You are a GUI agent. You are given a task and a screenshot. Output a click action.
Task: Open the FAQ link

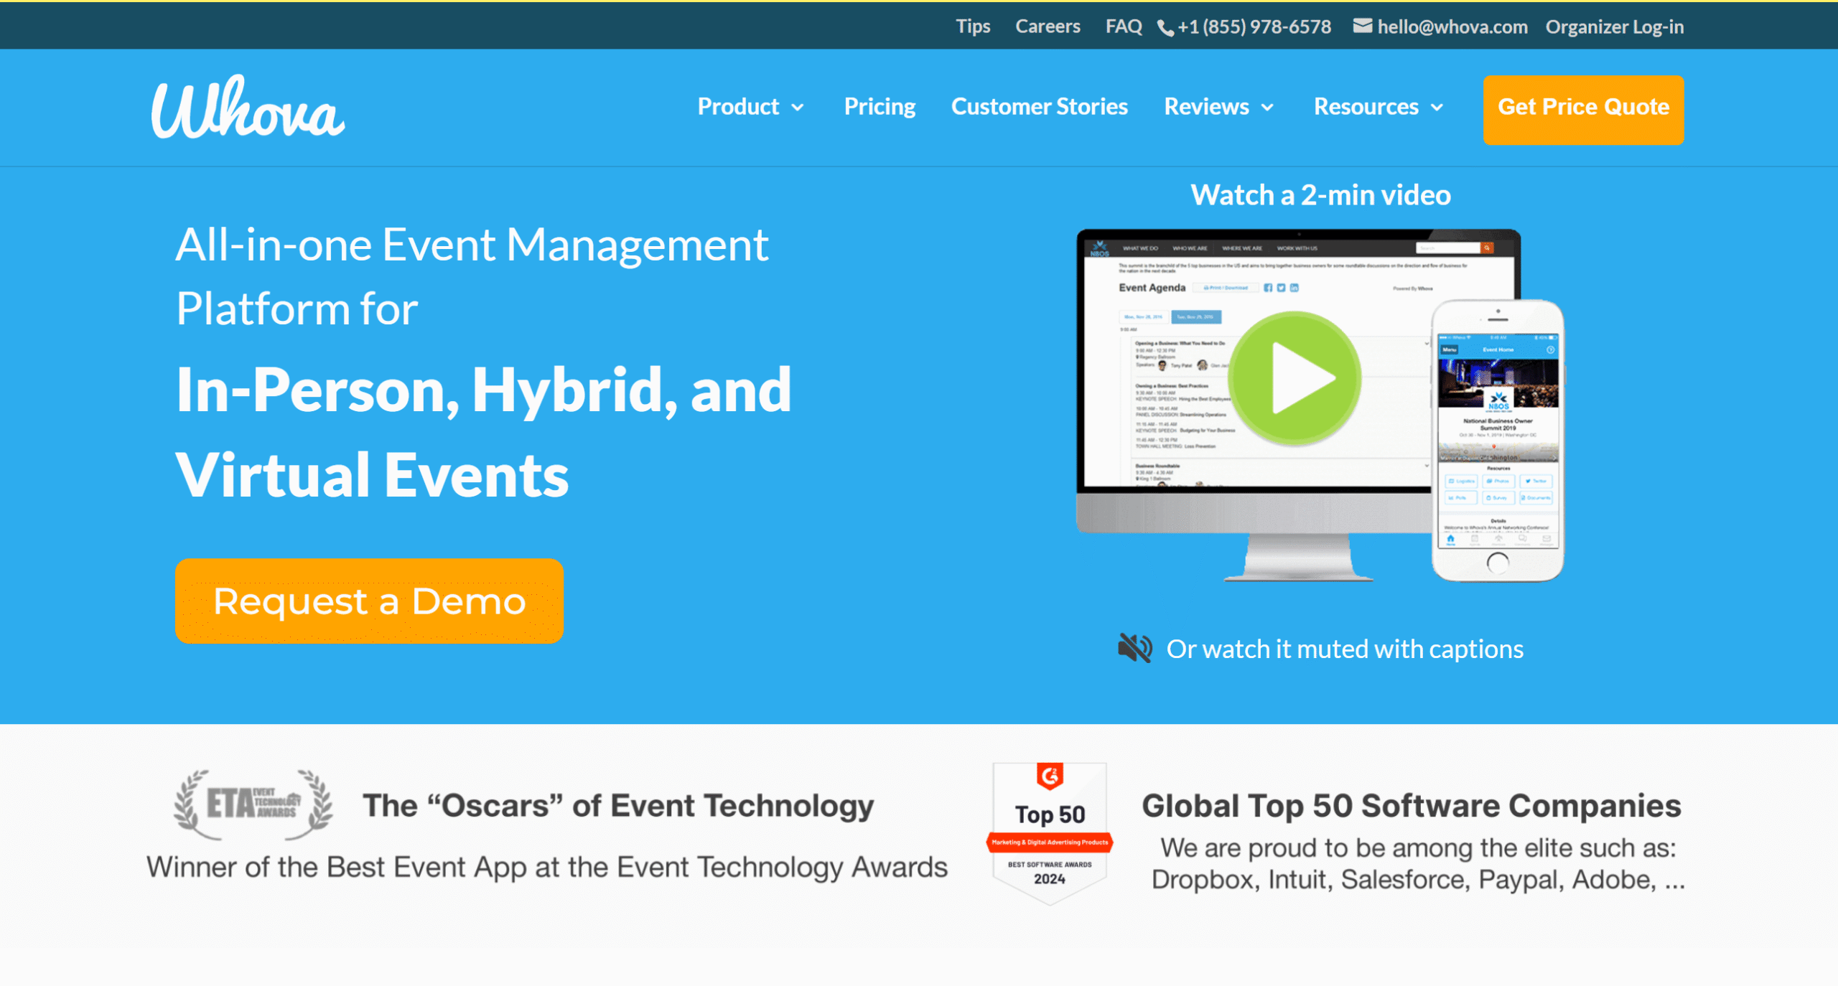click(1124, 27)
